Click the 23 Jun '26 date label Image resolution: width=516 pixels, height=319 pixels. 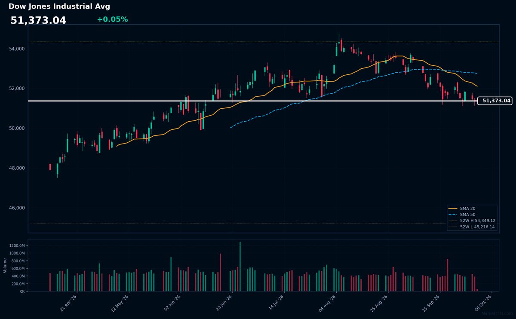tap(224, 303)
